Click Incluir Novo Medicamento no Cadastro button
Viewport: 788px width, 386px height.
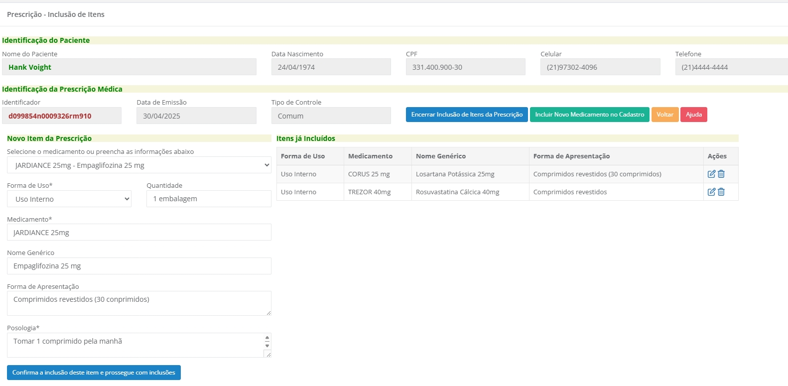(590, 115)
